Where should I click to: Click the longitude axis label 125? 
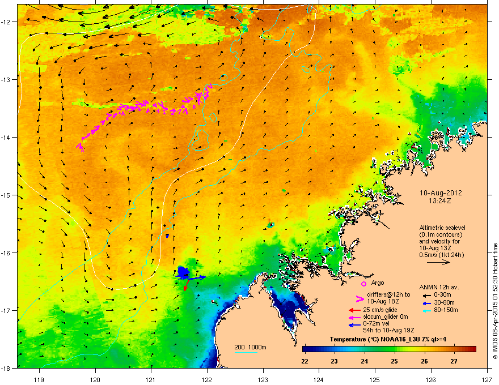tap(375, 379)
